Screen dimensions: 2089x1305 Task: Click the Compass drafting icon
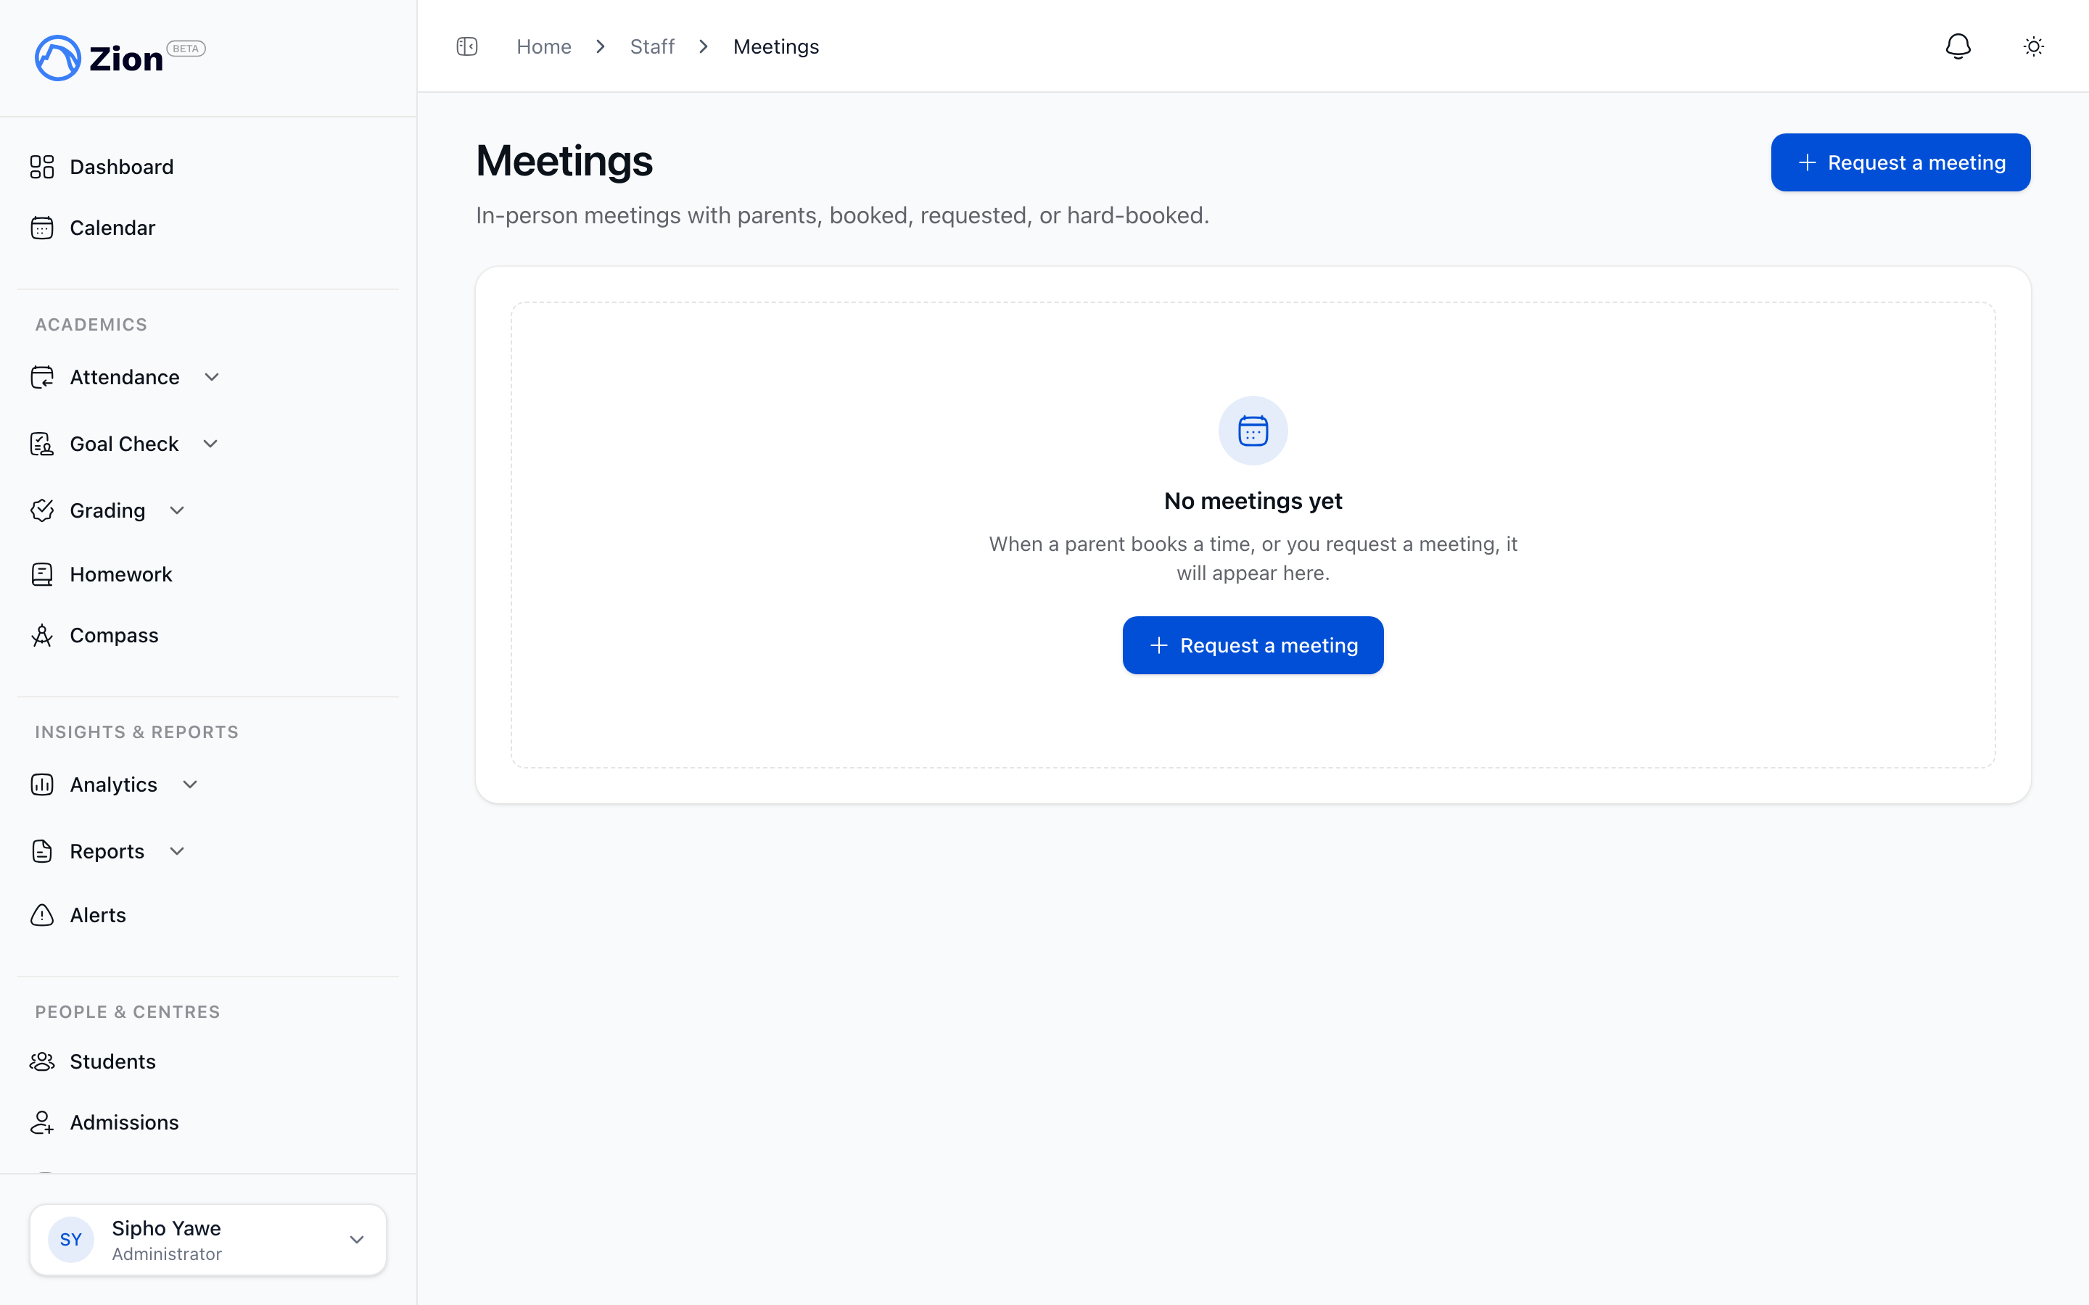click(x=42, y=635)
